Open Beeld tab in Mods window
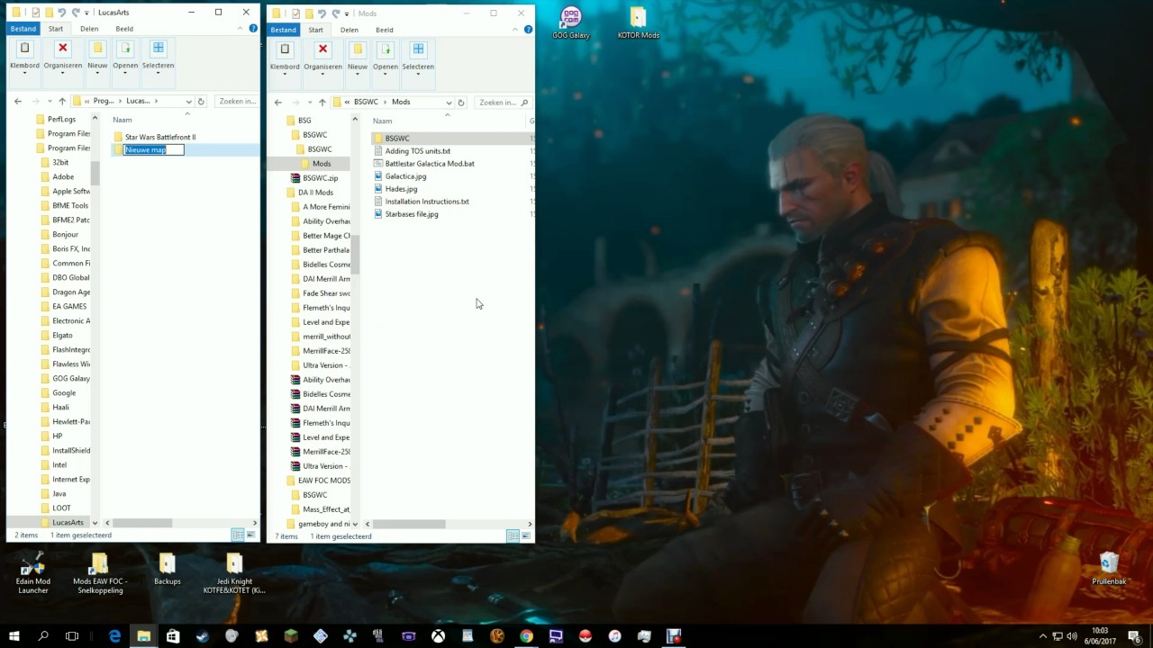This screenshot has width=1153, height=648. (384, 30)
